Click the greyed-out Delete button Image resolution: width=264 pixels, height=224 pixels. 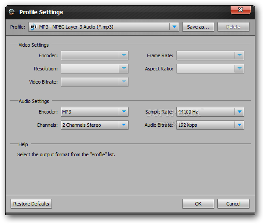pos(233,27)
